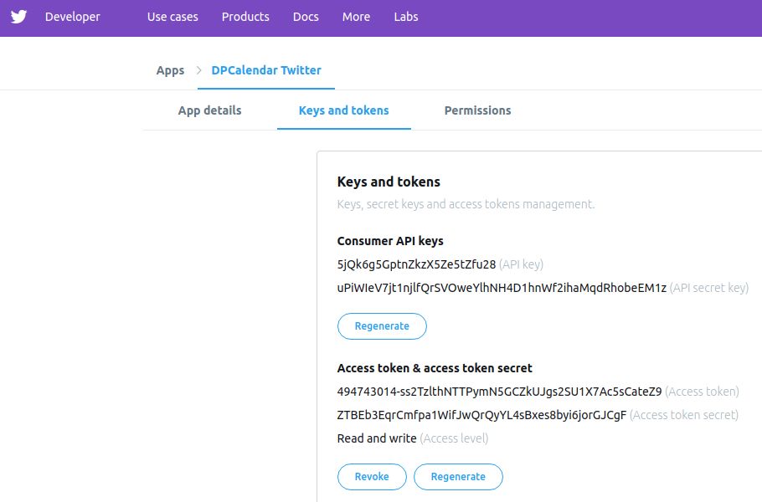The width and height of the screenshot is (762, 502).
Task: Click the breadcrumb chevron separator
Action: (x=199, y=70)
